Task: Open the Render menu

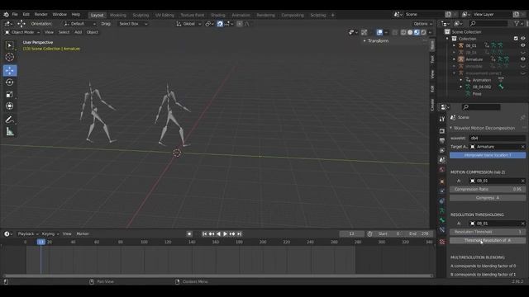Action: click(x=41, y=15)
